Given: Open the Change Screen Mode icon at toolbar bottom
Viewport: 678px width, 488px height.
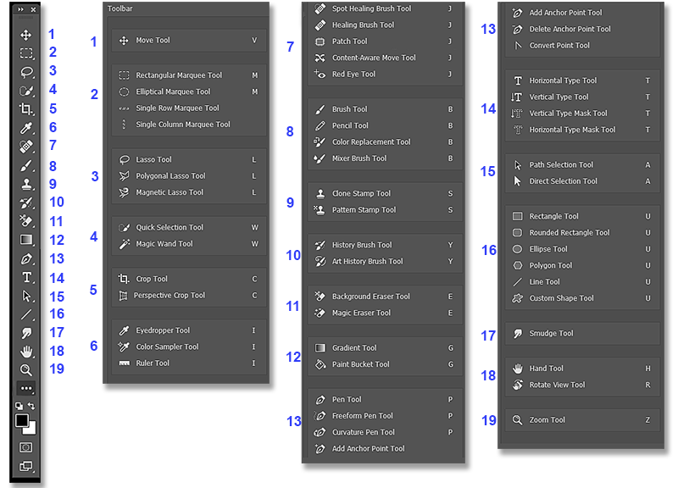Looking at the screenshot, I should [26, 466].
